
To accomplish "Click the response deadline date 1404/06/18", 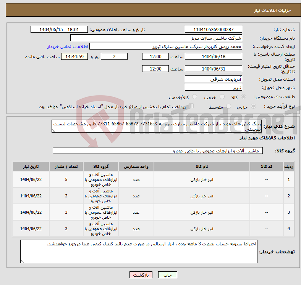I will [214, 56].
